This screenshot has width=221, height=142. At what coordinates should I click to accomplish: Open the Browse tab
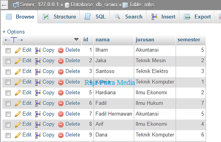pyautogui.click(x=19, y=17)
